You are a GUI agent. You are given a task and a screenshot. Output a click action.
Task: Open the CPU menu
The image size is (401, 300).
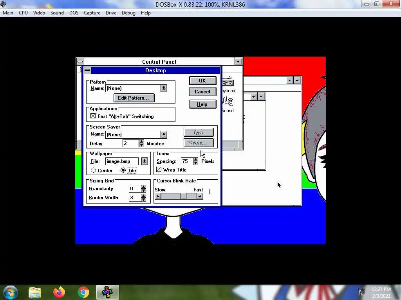23,13
